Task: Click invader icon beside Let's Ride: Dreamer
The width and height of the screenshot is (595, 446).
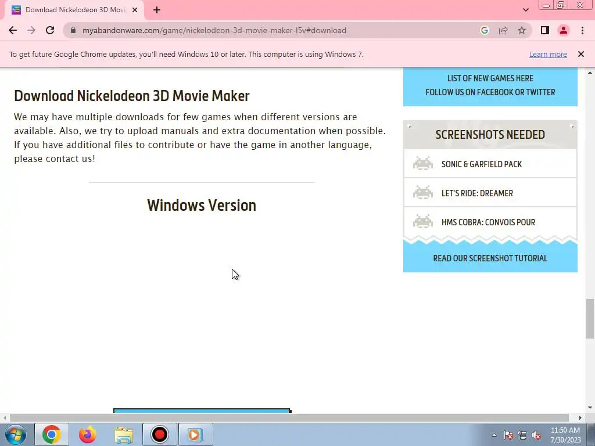Action: [423, 192]
